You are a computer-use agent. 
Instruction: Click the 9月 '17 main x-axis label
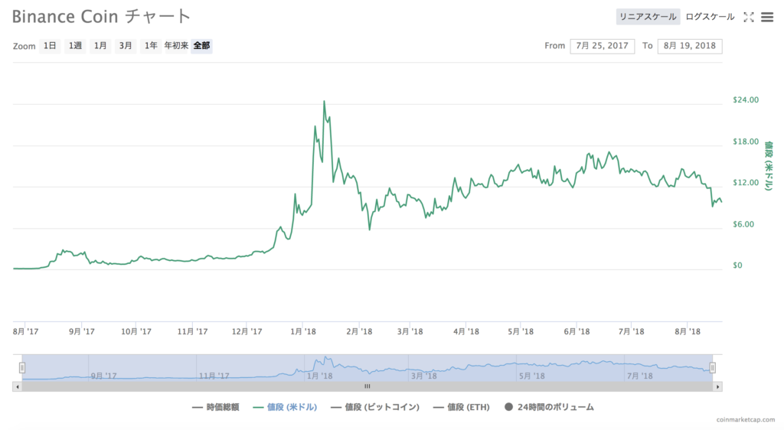pos(81,331)
